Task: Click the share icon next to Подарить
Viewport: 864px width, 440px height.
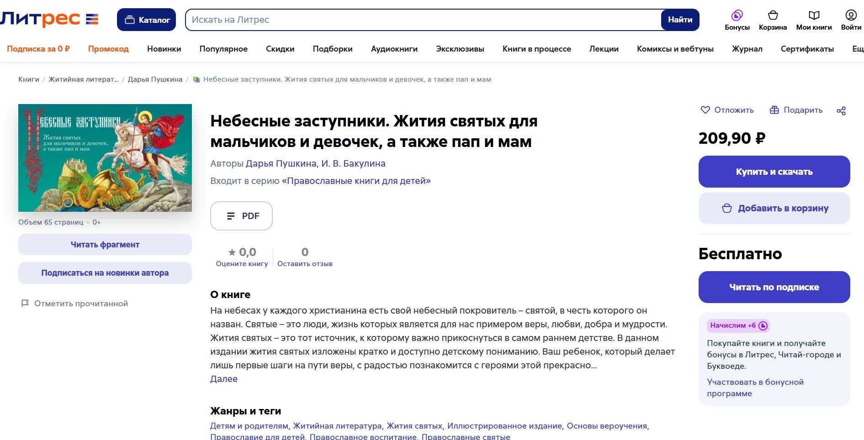Action: (841, 110)
